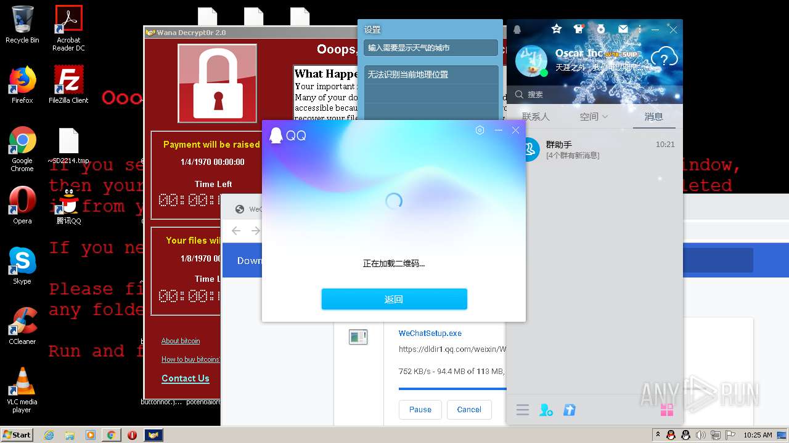This screenshot has height=443, width=789.
Task: Open the pink app grid icon in QQ
Action: (666, 410)
